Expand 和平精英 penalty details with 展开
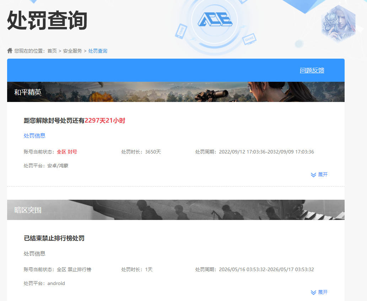367x301 pixels. pos(319,174)
